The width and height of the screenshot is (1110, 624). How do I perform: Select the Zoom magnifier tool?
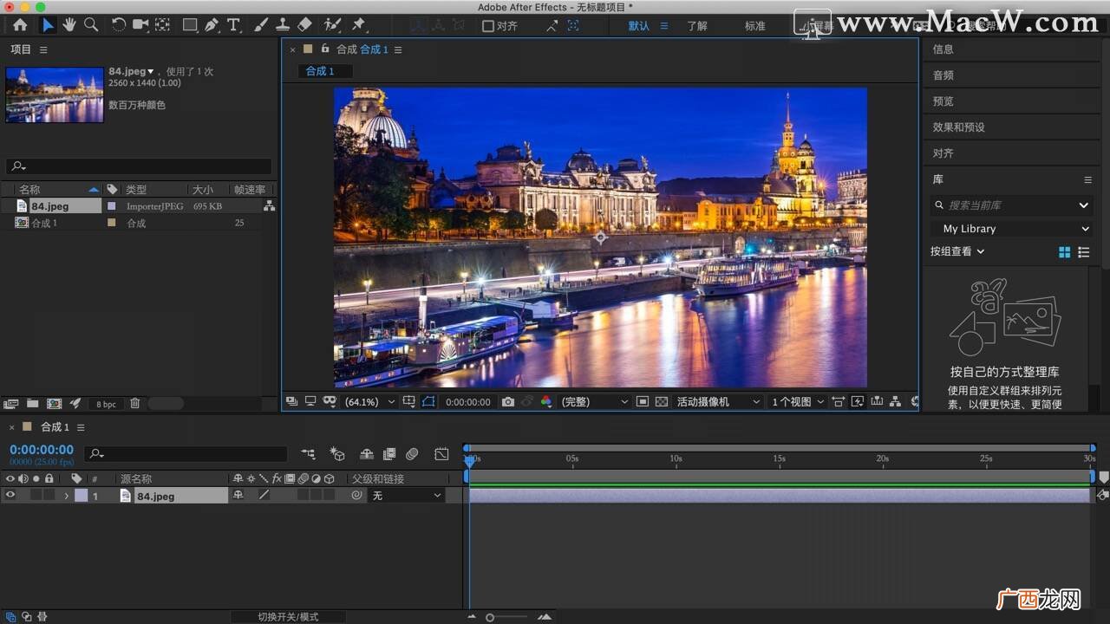coord(90,25)
